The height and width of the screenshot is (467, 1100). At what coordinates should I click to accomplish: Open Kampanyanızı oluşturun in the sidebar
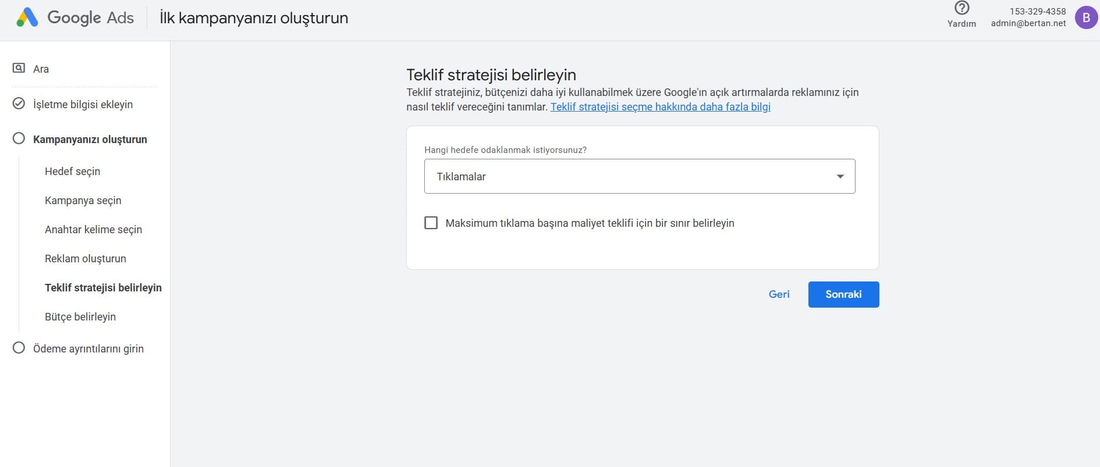[x=90, y=140]
